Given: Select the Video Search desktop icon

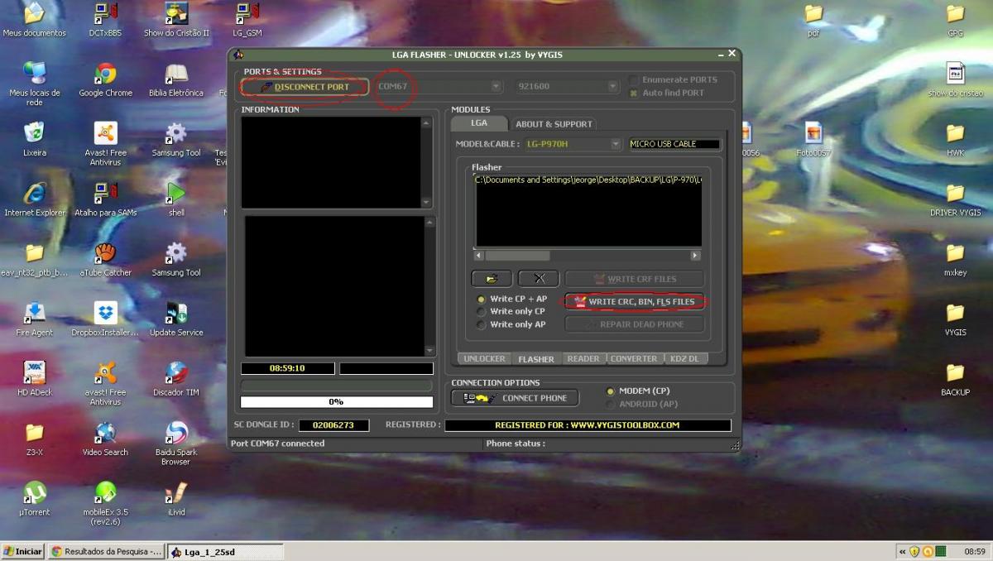Looking at the screenshot, I should click(105, 439).
